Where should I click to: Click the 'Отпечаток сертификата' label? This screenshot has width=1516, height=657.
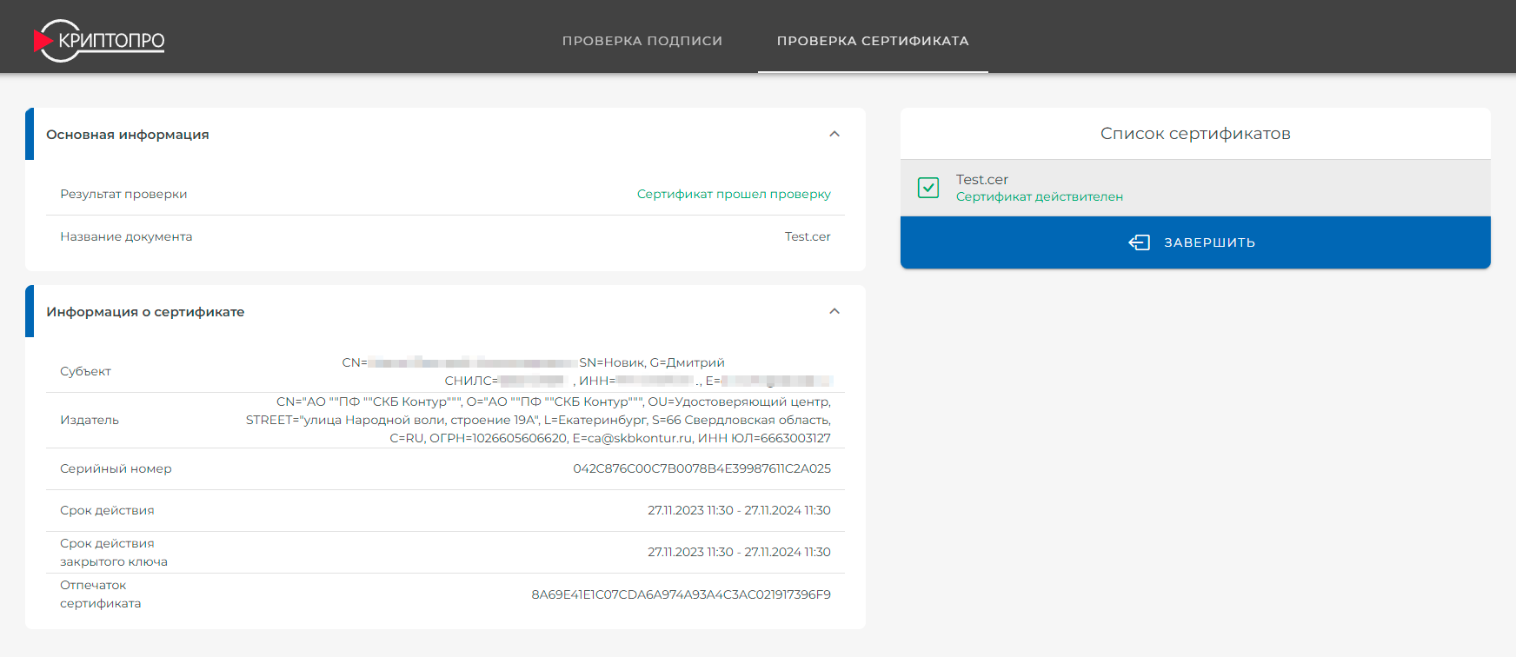coord(100,594)
